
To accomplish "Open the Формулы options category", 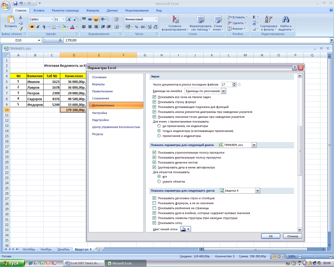I will tap(98, 84).
